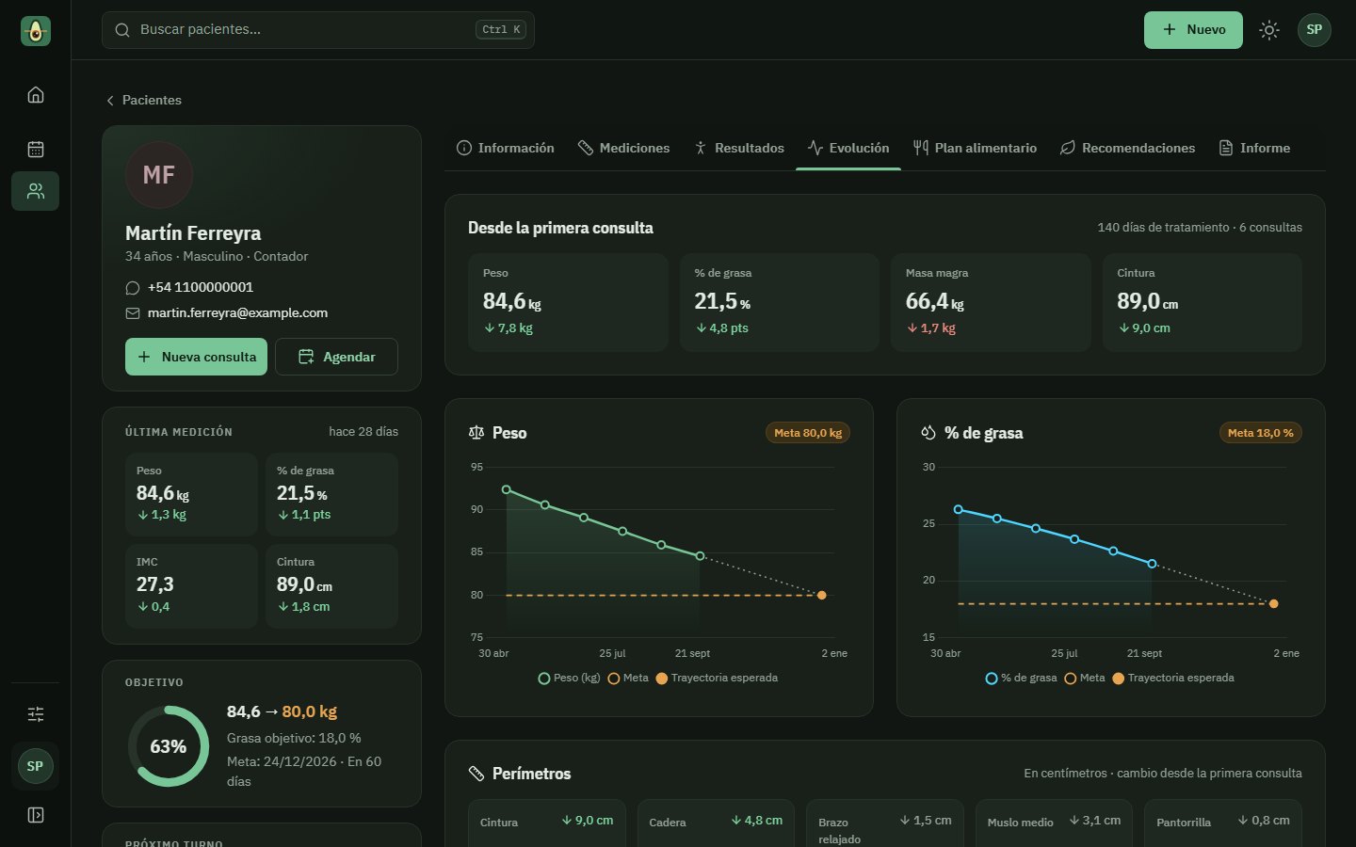Click the Agendar button
The height and width of the screenshot is (847, 1356).
pyautogui.click(x=336, y=357)
